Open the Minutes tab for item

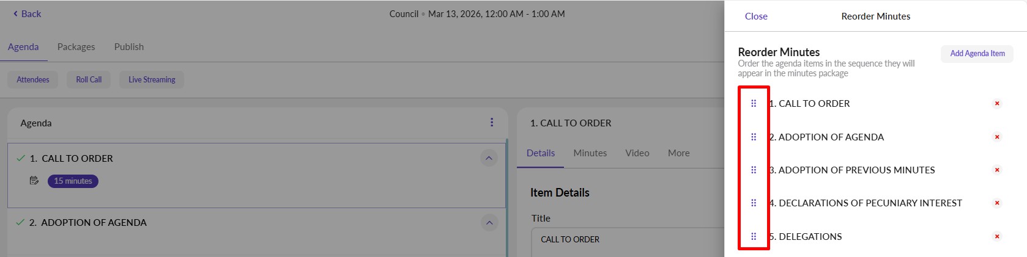point(590,153)
